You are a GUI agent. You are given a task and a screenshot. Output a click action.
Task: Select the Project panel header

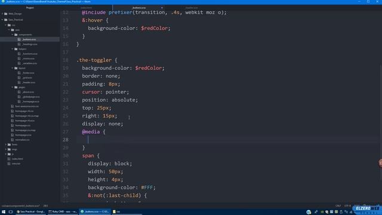click(30, 8)
